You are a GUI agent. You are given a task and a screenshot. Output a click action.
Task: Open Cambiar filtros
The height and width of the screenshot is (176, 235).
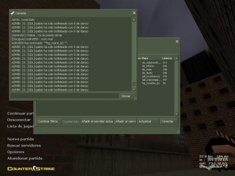coord(49,122)
